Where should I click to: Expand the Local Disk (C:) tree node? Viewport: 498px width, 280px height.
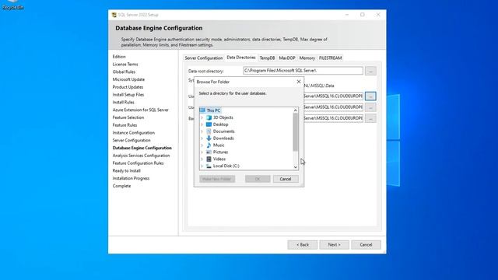coord(202,166)
